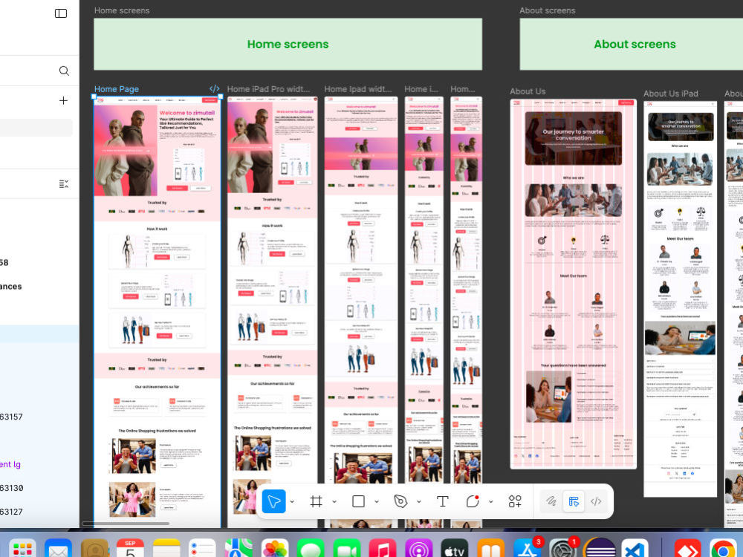The height and width of the screenshot is (557, 743).
Task: Select the Home iPad Pro widt... frame label
Action: coord(268,89)
